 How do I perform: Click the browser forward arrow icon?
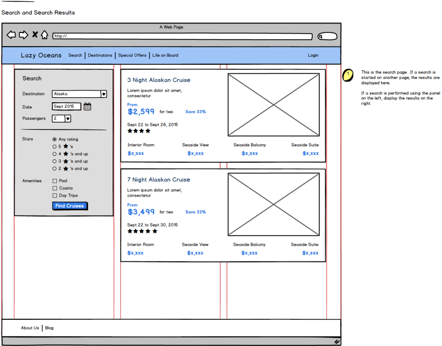(23, 35)
